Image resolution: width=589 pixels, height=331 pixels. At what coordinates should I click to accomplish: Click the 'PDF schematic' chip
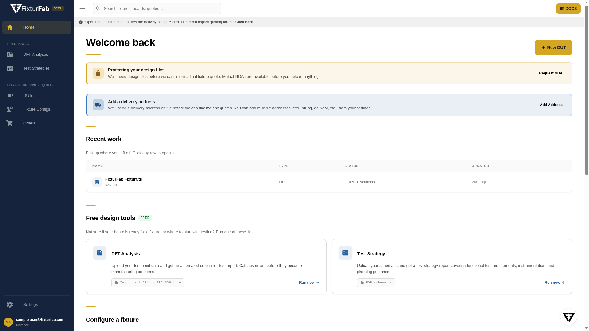coord(376,283)
